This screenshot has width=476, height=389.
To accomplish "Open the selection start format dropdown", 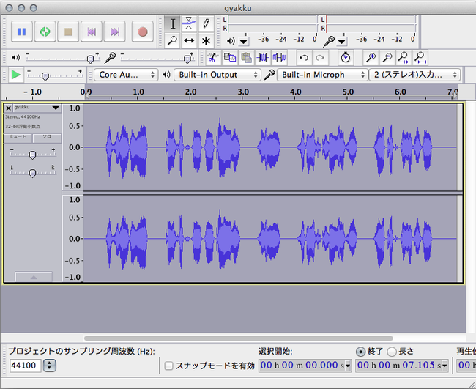I will tap(348, 366).
